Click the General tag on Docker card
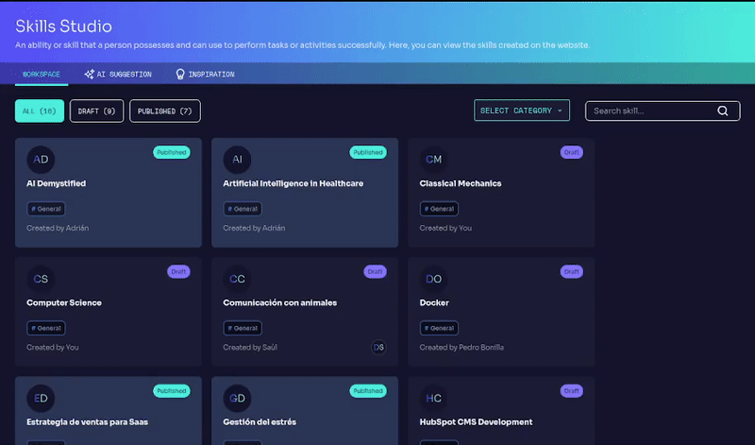The width and height of the screenshot is (755, 445). pos(439,328)
